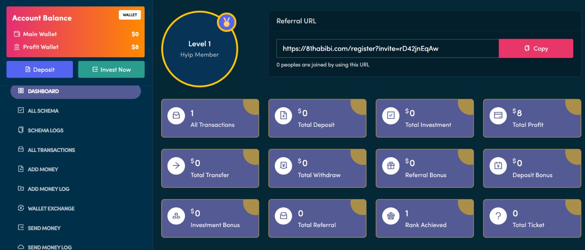Screen dimensions: 585x250
Task: Click the white WALLET badge
Action: click(130, 15)
